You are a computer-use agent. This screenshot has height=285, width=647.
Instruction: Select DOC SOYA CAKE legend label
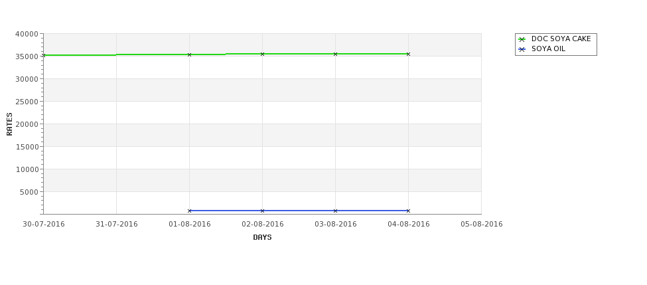pos(561,39)
